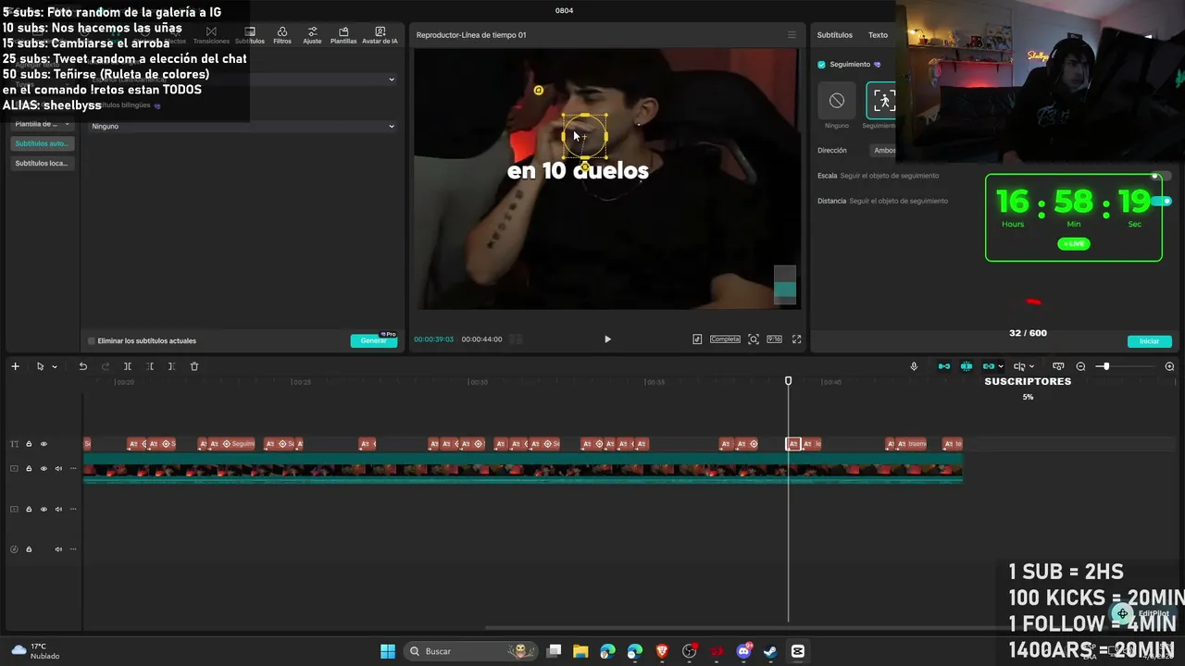Open the Ninguno bilingual subtitles dropdown

[x=243, y=126]
